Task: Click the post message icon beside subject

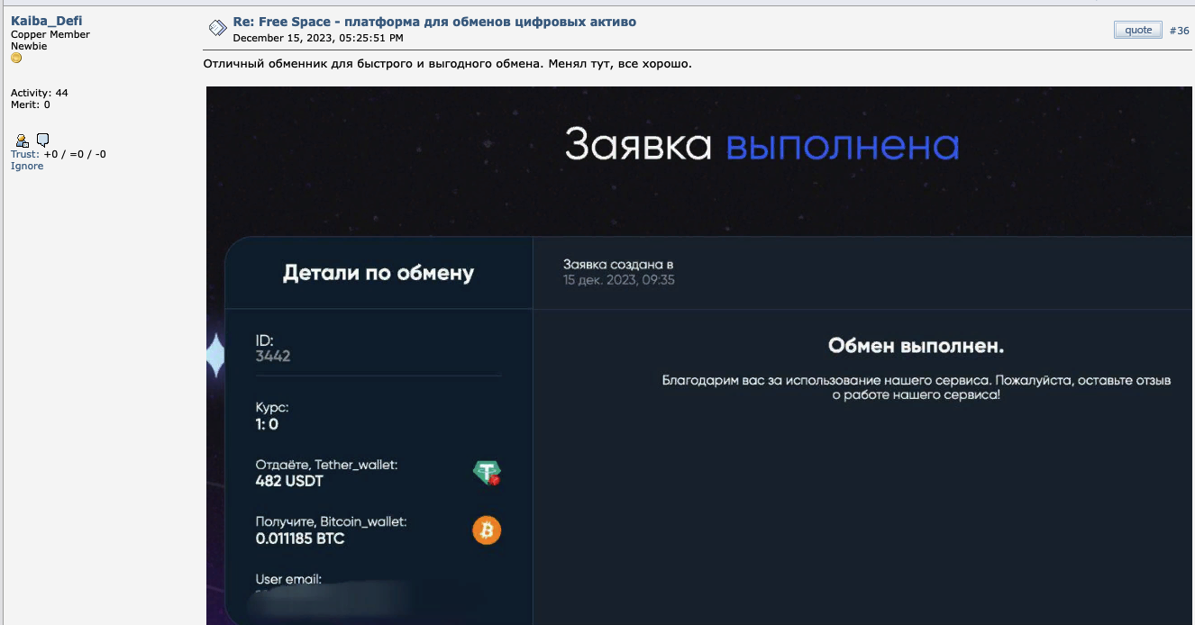Action: [x=217, y=29]
